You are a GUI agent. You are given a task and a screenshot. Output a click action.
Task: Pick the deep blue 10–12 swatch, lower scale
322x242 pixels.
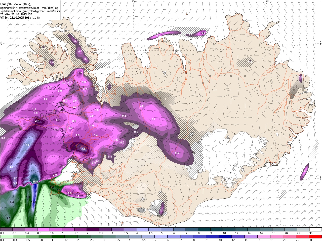[225, 236]
